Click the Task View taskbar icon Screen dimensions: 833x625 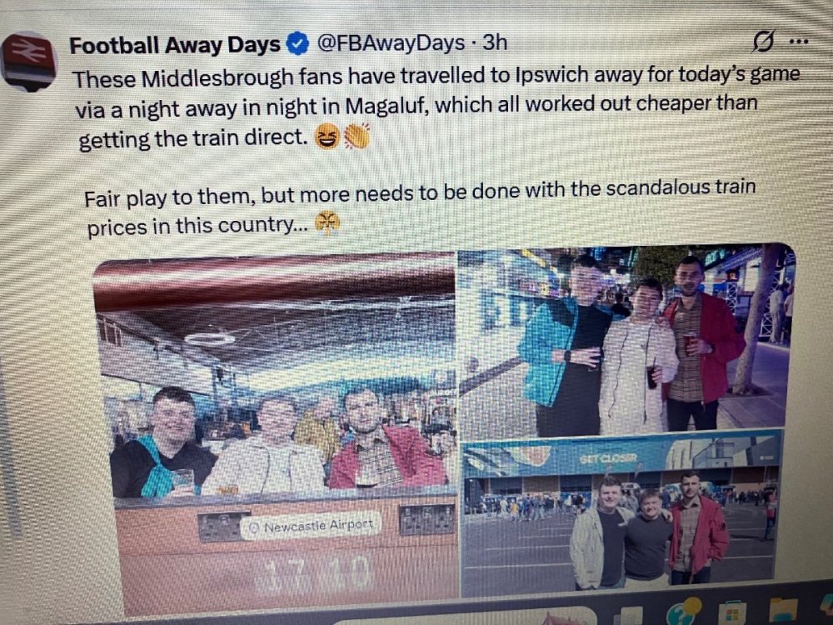[x=627, y=616]
